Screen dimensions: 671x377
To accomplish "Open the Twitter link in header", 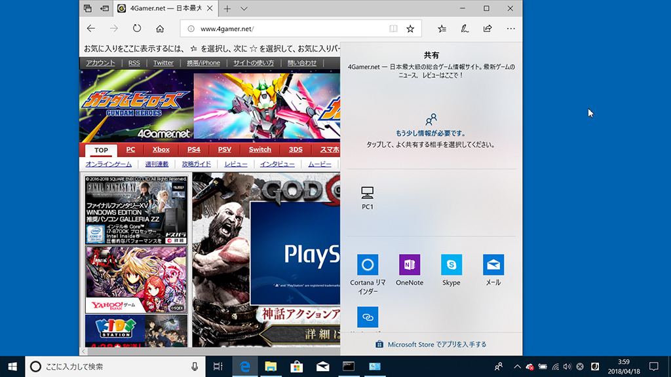I will [x=163, y=63].
